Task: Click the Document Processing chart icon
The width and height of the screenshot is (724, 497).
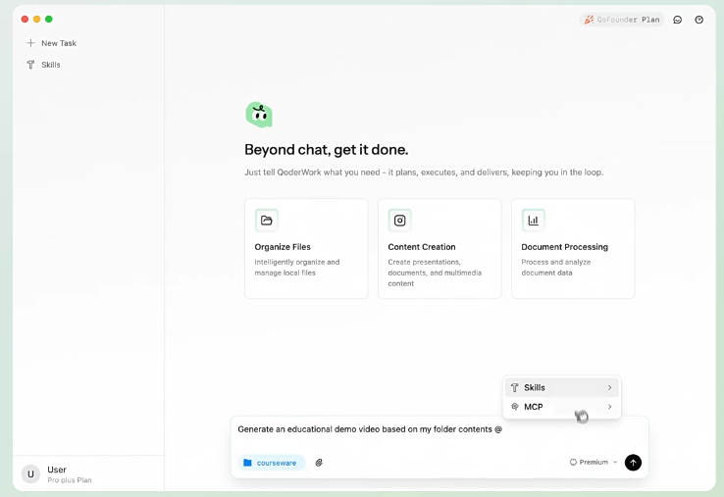Action: click(534, 221)
